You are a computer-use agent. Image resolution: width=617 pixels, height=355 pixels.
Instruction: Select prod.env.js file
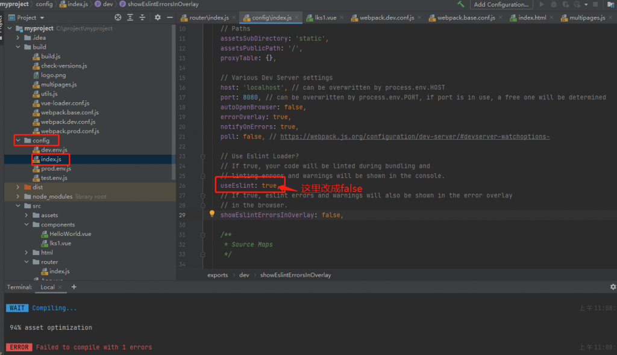[56, 168]
